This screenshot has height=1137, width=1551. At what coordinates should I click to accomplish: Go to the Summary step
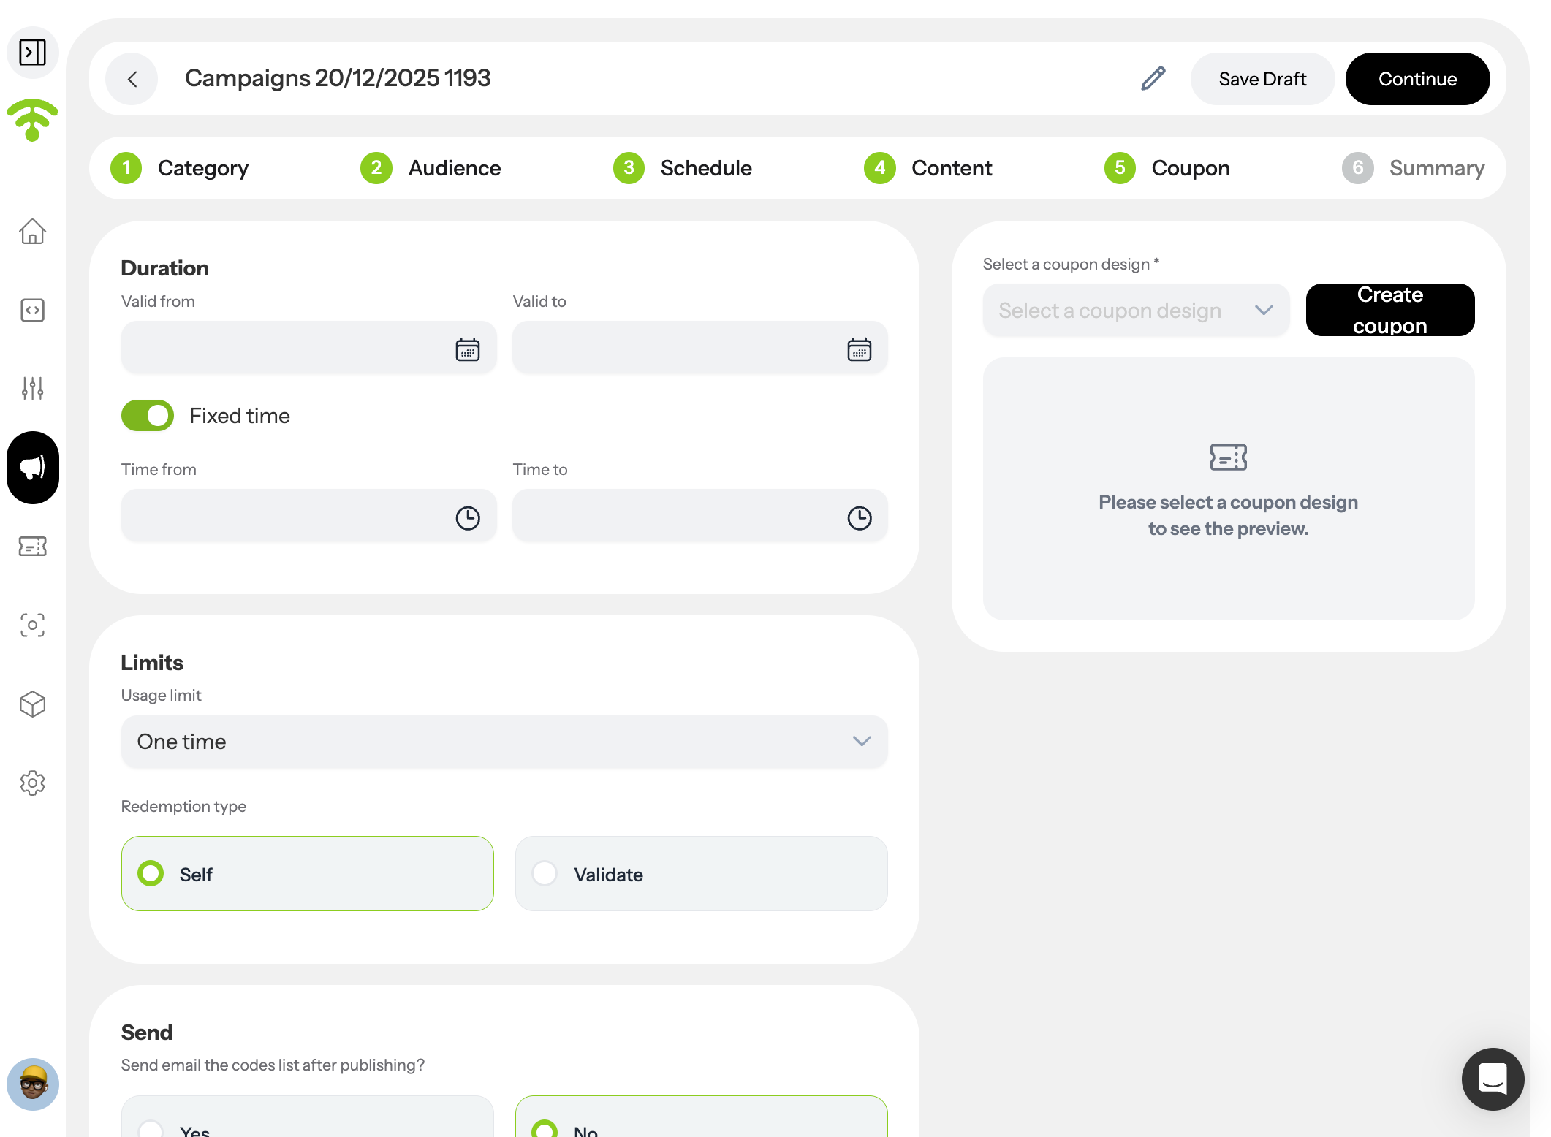pos(1414,168)
